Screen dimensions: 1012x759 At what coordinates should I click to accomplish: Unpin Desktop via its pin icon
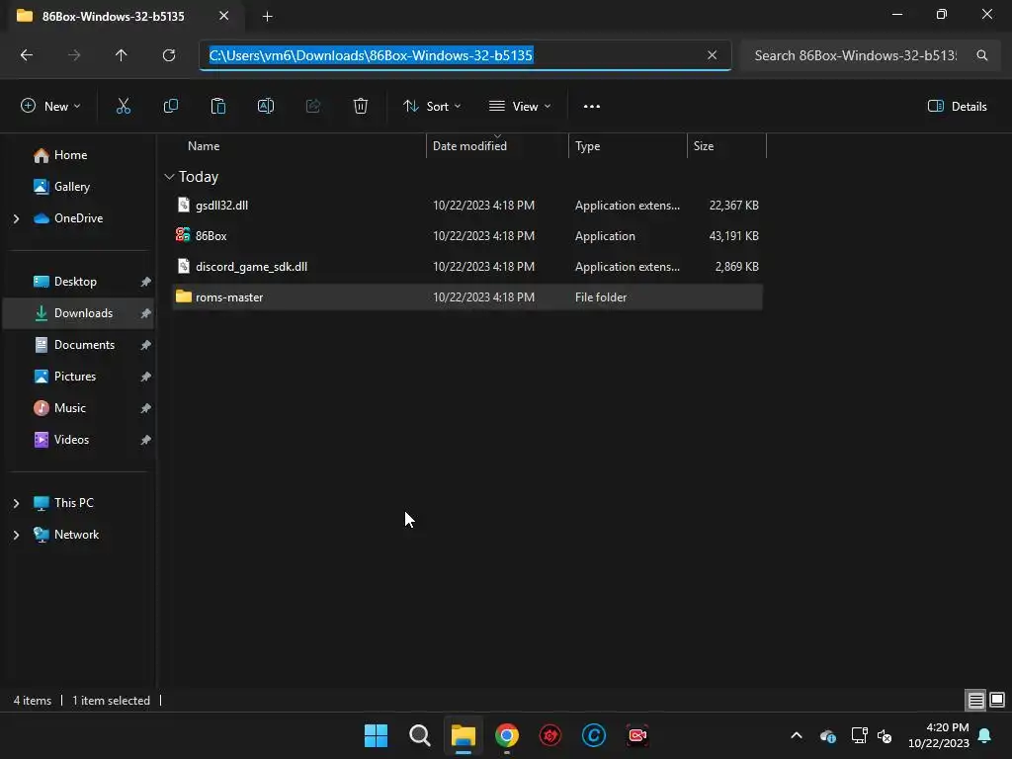[146, 282]
